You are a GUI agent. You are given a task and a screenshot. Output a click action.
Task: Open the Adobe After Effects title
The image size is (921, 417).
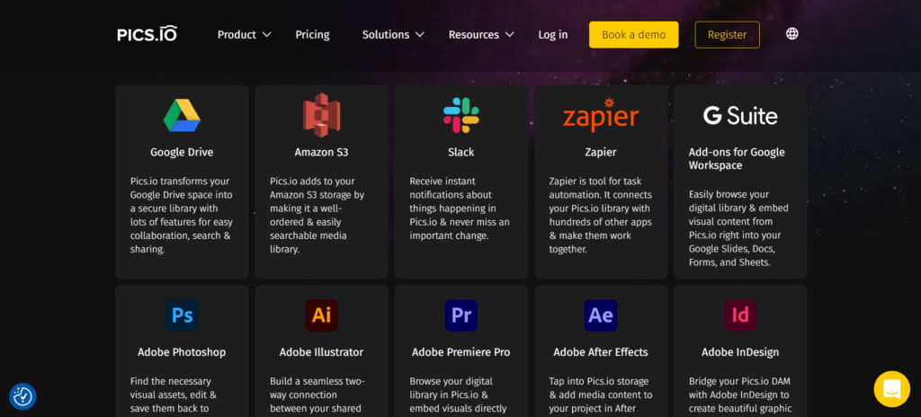coord(600,352)
